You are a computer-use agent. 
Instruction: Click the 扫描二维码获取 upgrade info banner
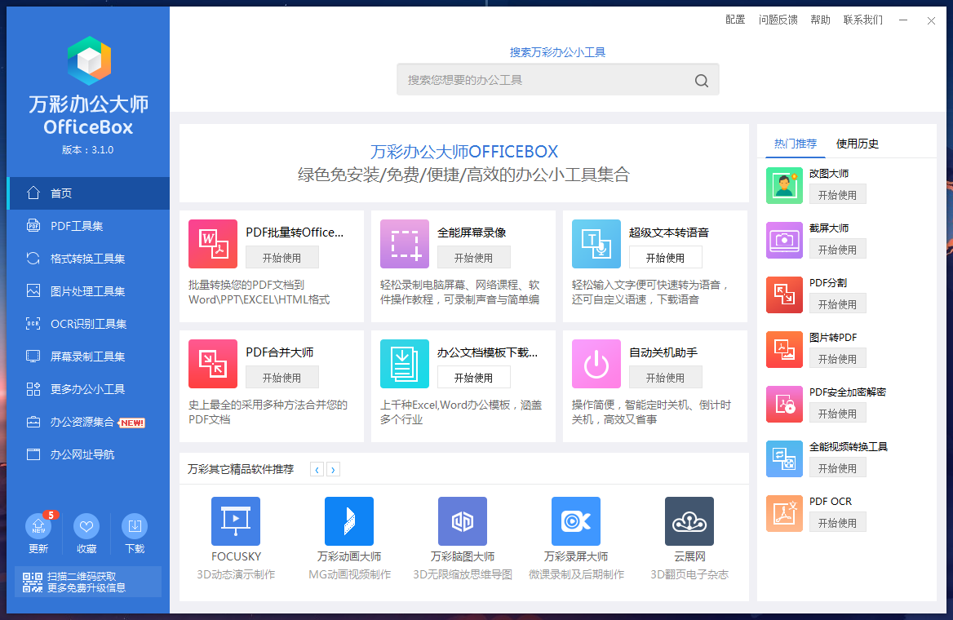(88, 582)
